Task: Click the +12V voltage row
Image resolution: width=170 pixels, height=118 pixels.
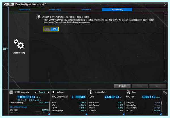Action: tap(69, 102)
